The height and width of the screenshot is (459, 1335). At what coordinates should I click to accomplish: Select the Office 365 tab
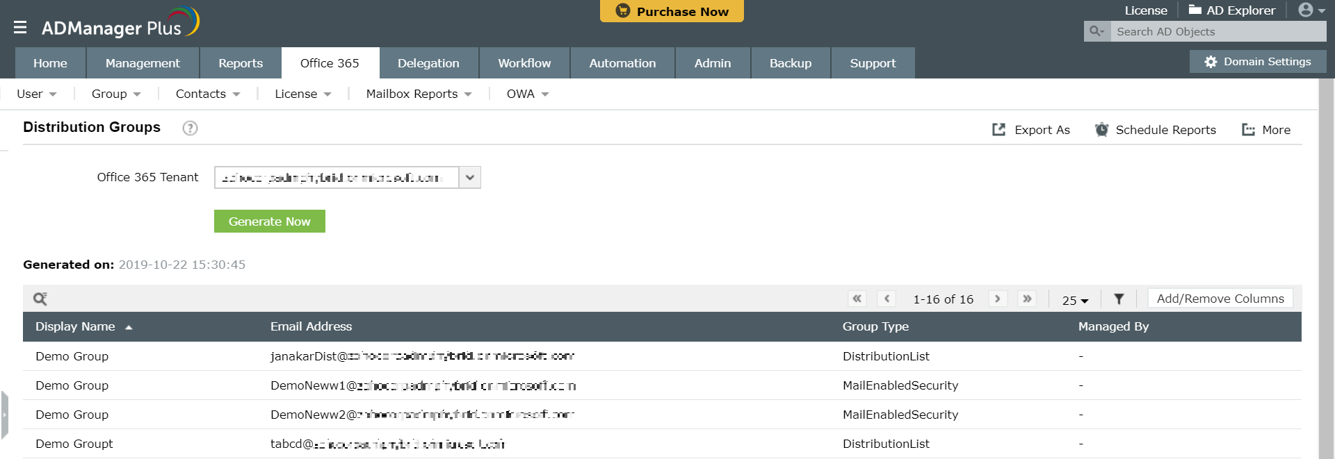pos(330,63)
